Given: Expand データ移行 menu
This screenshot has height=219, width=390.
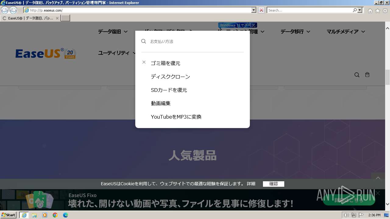Looking at the screenshot, I should pos(295,32).
